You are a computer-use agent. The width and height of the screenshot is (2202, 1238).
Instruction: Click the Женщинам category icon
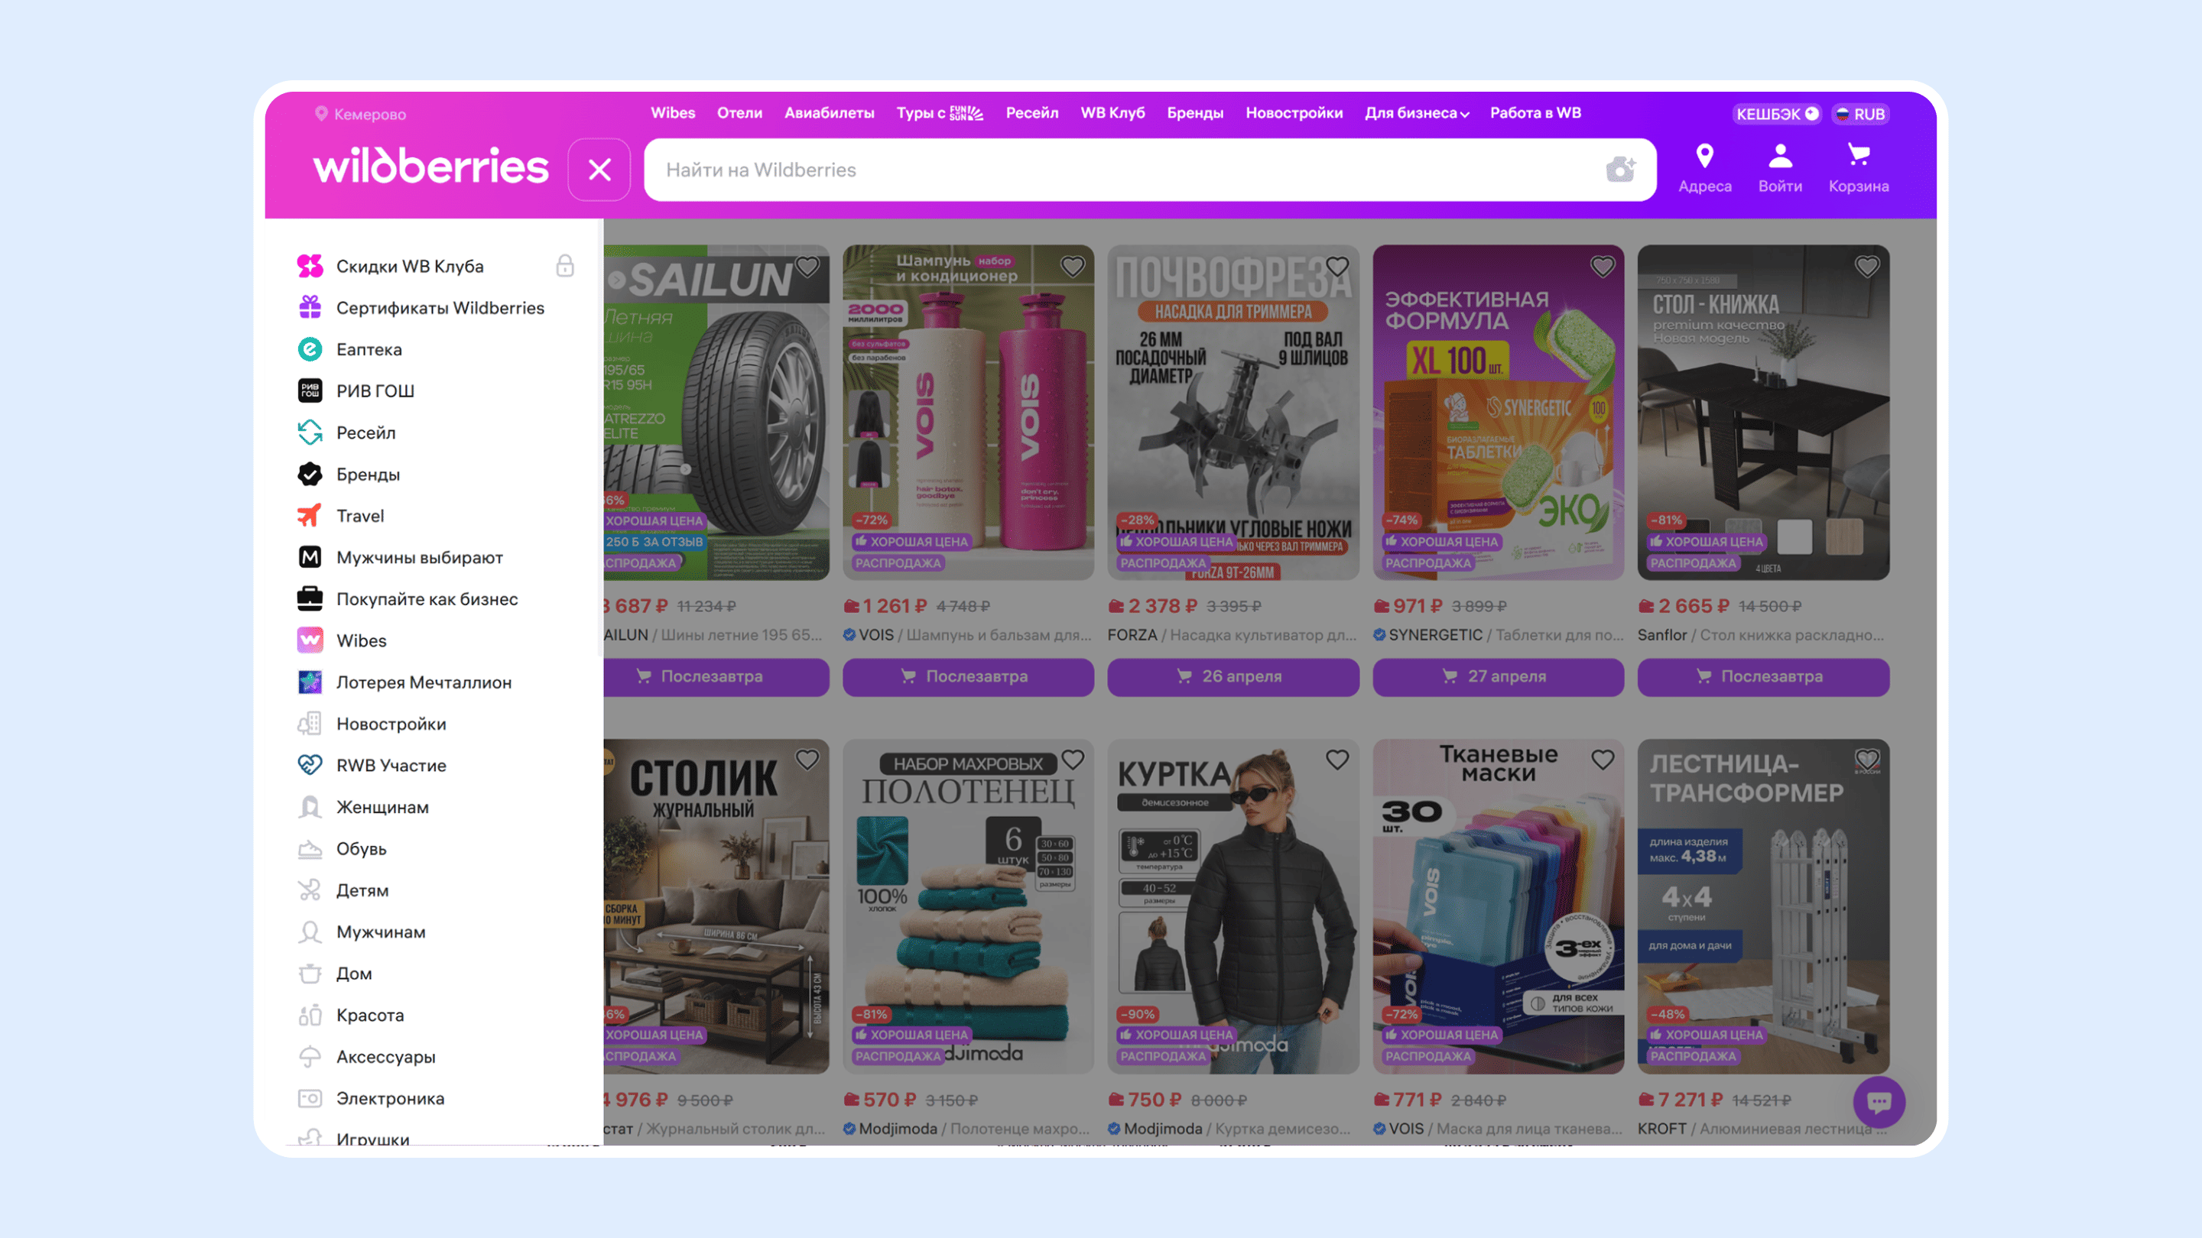point(310,806)
